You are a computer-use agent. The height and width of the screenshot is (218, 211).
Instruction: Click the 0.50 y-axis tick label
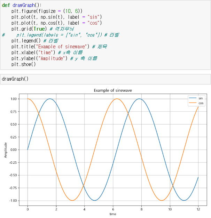tap(14, 124)
